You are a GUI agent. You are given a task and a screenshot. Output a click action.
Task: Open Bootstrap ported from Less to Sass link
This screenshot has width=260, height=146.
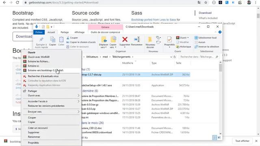click(154, 20)
